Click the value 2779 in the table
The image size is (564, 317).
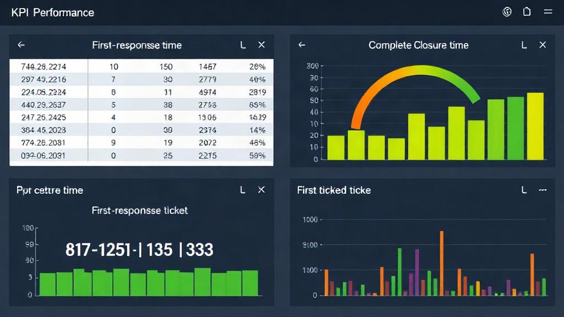208,79
